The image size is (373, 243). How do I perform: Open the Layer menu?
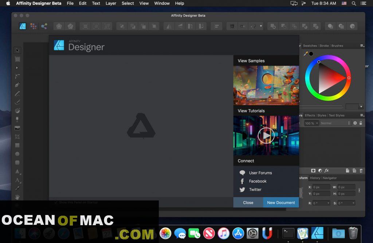pyautogui.click(x=111, y=3)
